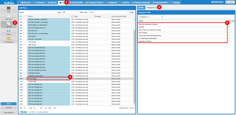Viewport: 236px width, 115px height.
Task: Focus the page number field
Action: pos(36,108)
